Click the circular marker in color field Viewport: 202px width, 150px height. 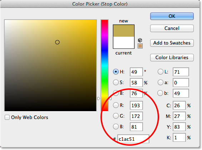57,42
